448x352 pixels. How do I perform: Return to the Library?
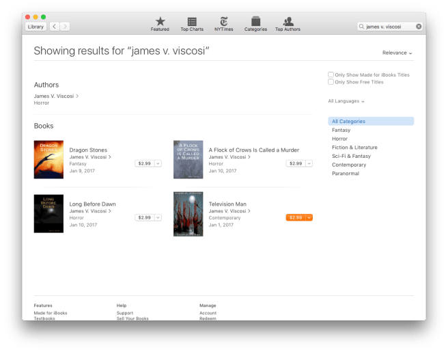click(36, 27)
